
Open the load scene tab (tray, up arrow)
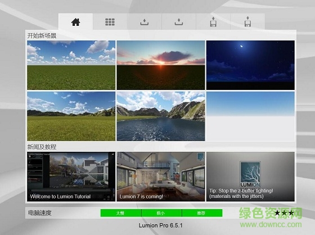[144, 22]
